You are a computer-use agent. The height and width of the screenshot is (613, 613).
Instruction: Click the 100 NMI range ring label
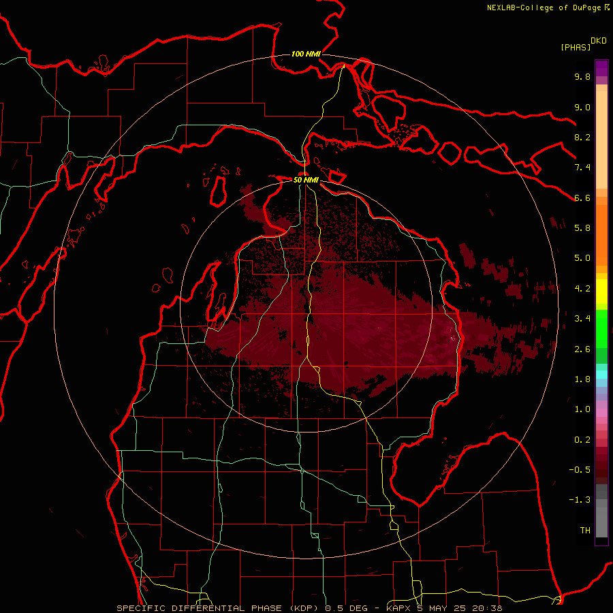pyautogui.click(x=306, y=54)
